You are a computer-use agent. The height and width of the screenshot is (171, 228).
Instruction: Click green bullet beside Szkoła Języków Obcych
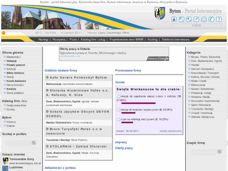(x=47, y=111)
